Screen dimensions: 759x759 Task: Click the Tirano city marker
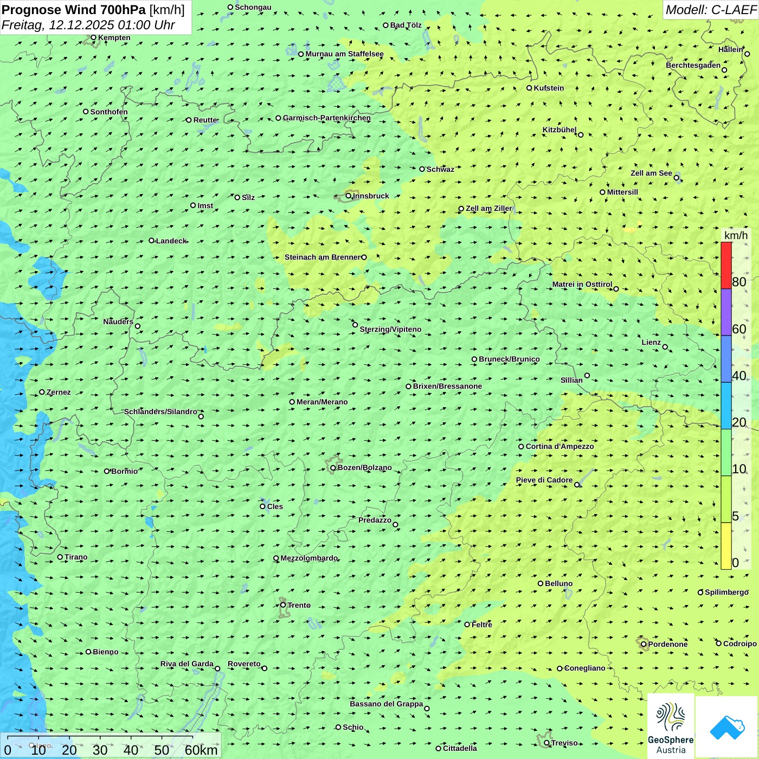click(60, 557)
